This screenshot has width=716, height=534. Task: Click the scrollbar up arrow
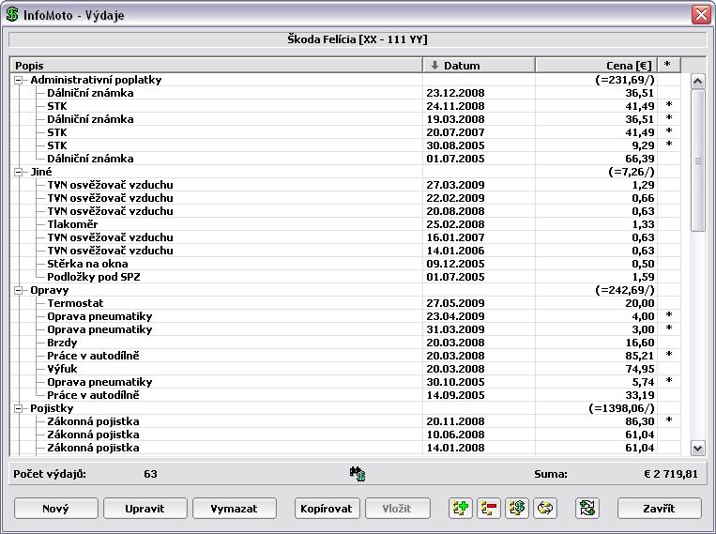[697, 82]
